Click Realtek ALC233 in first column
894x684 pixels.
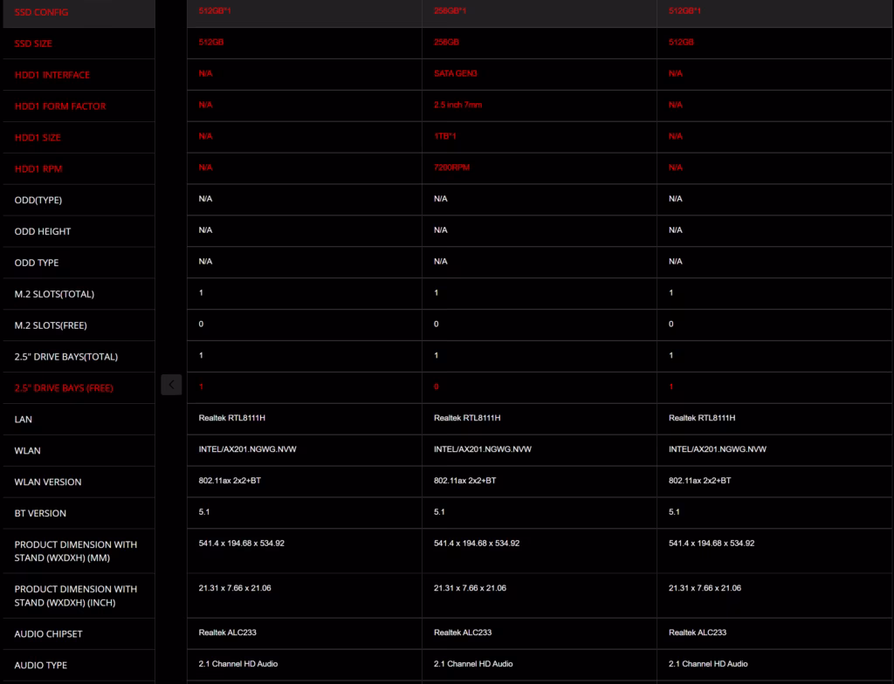(228, 633)
